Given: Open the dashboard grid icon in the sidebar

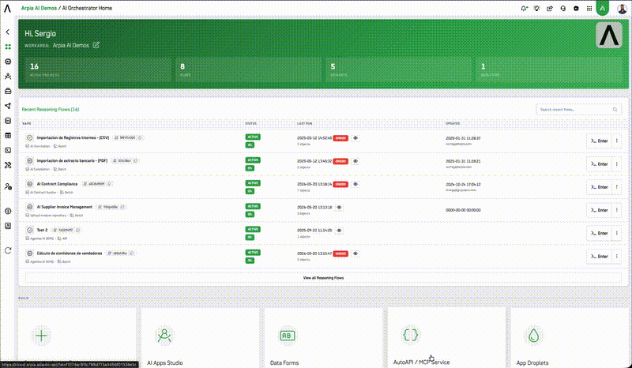Looking at the screenshot, I should coord(8,47).
